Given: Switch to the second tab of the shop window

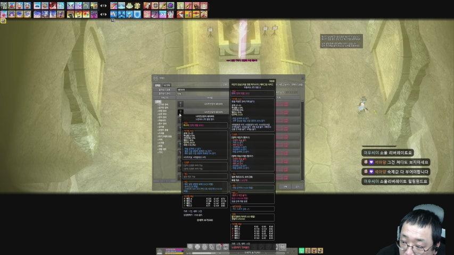Looking at the screenshot, I should click(x=167, y=86).
